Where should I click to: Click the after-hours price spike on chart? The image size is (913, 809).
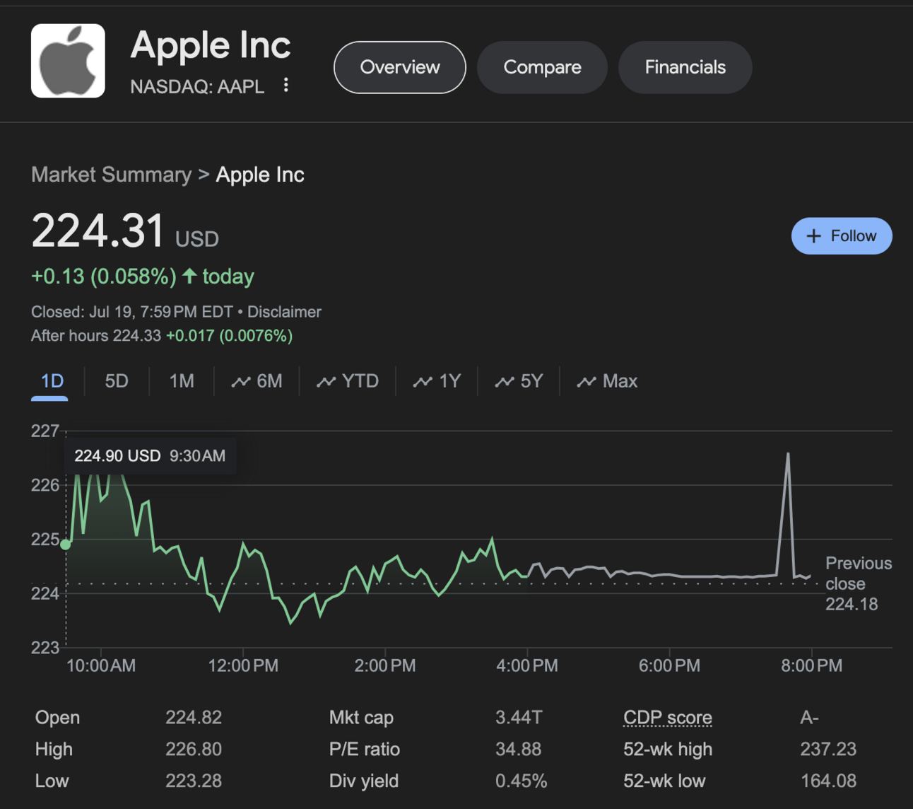pyautogui.click(x=787, y=455)
